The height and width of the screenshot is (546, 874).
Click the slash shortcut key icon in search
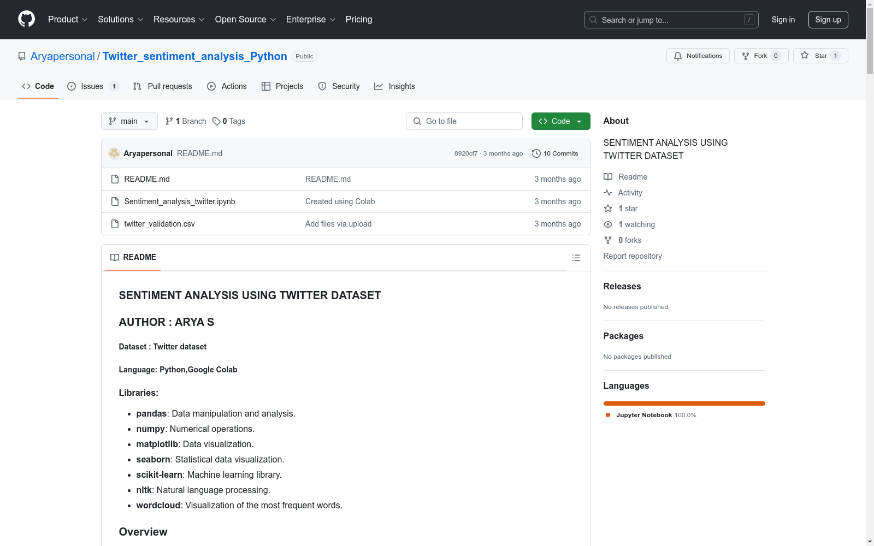tap(749, 20)
